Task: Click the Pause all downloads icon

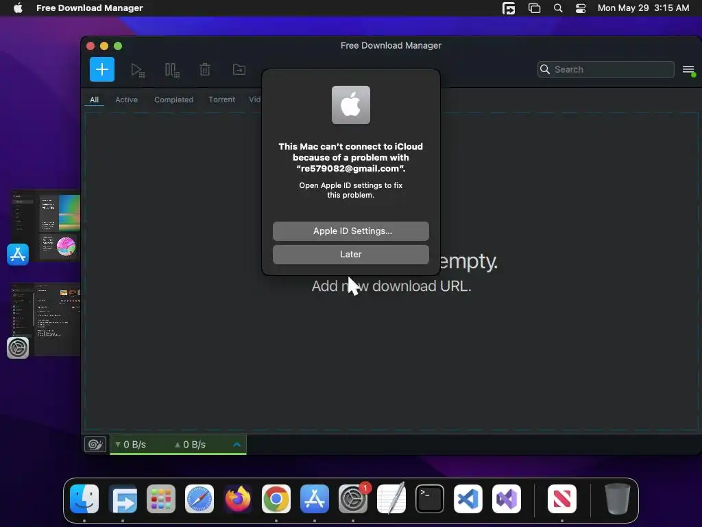Action: pos(172,71)
